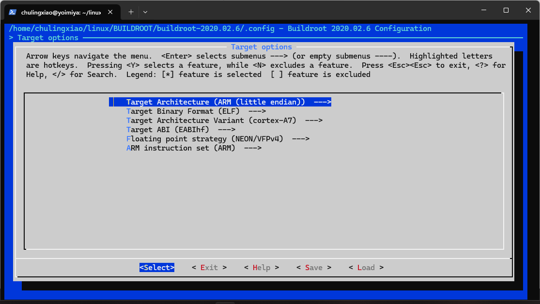Click the PowerShell icon on the tab
This screenshot has width=540, height=304.
[13, 12]
